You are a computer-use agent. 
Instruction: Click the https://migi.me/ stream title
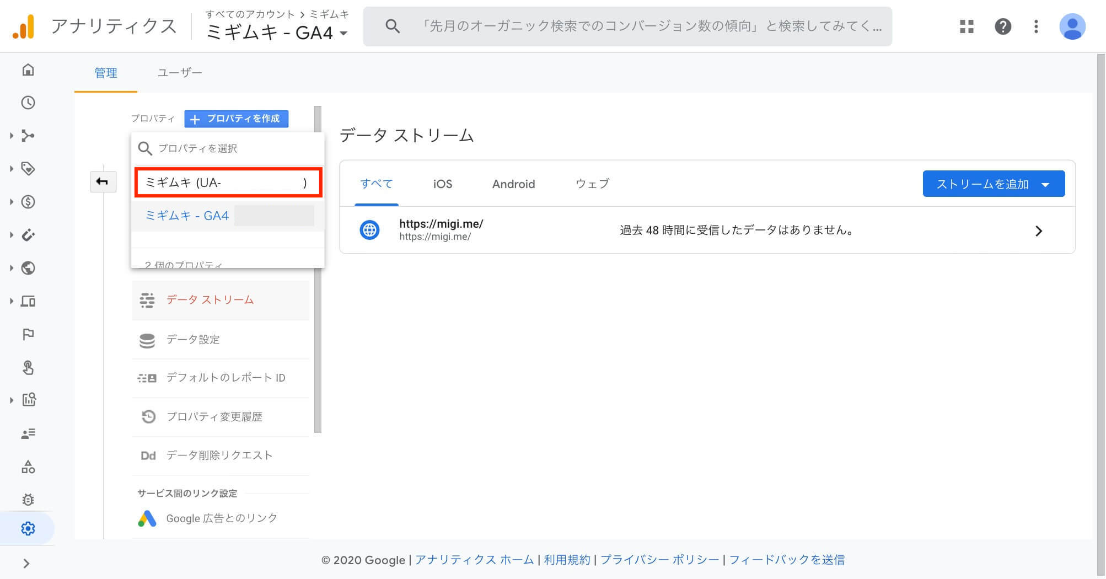coord(441,224)
